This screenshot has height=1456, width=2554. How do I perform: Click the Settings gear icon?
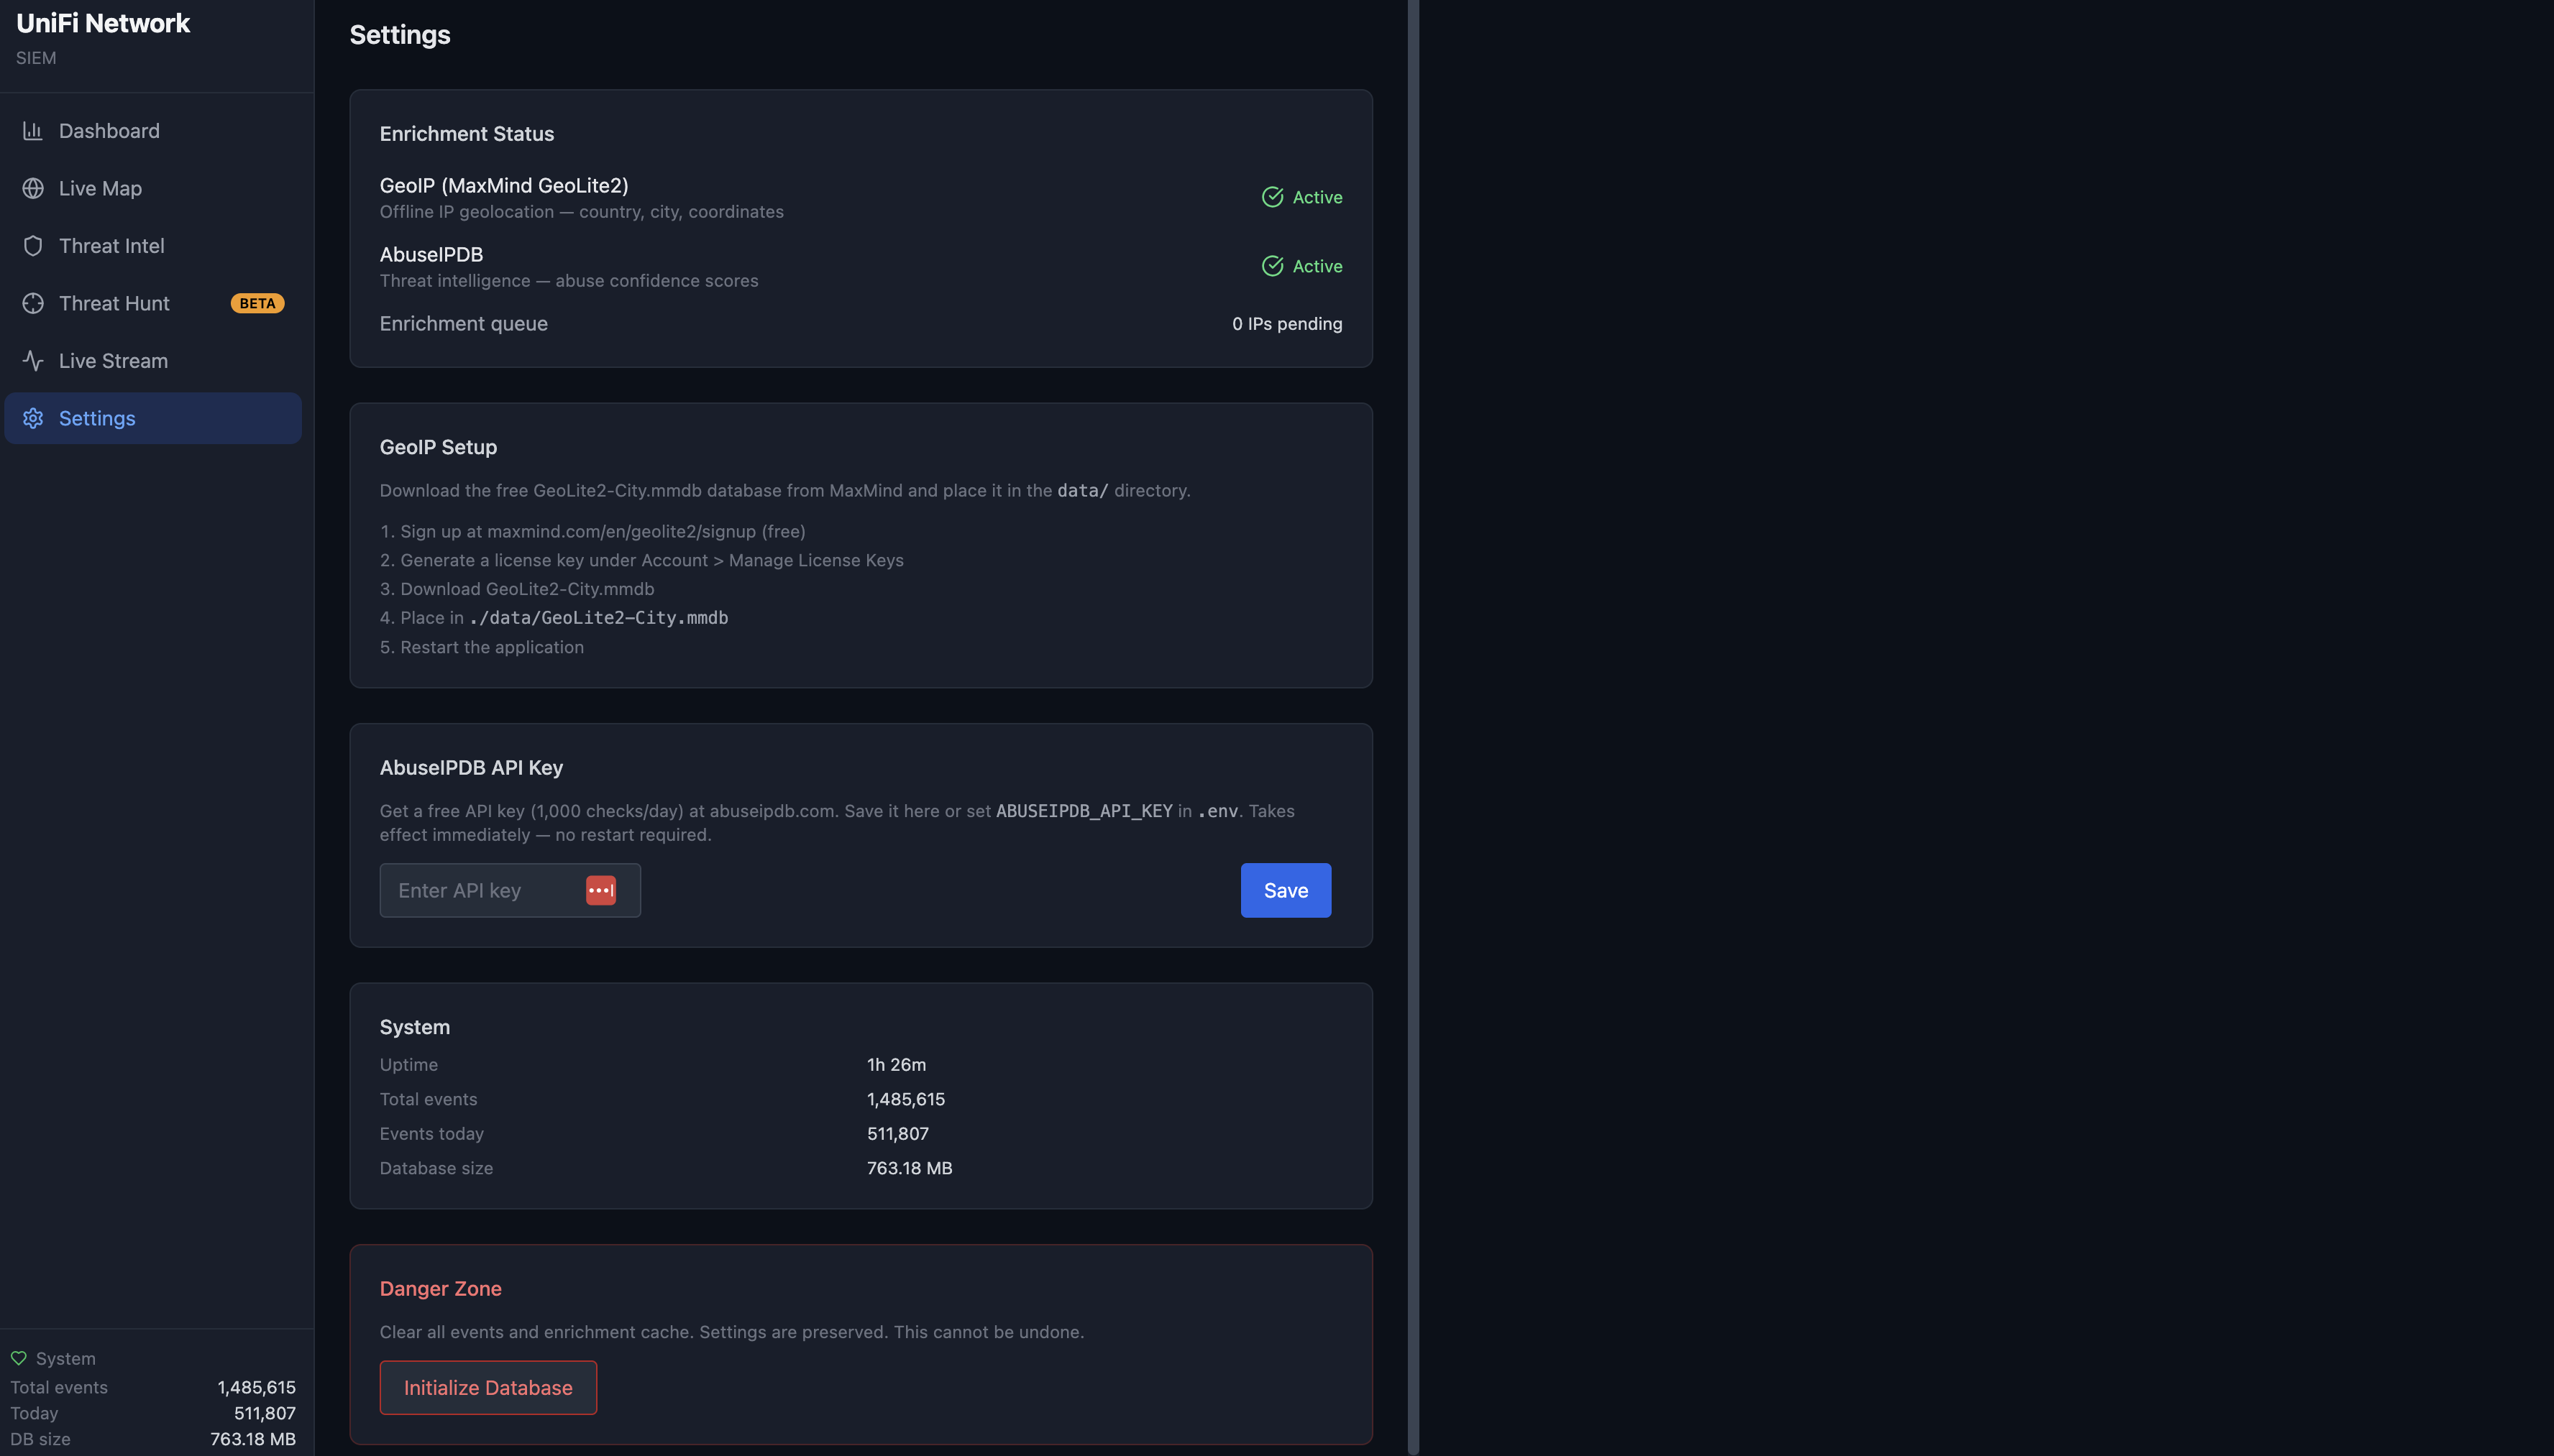[x=33, y=418]
